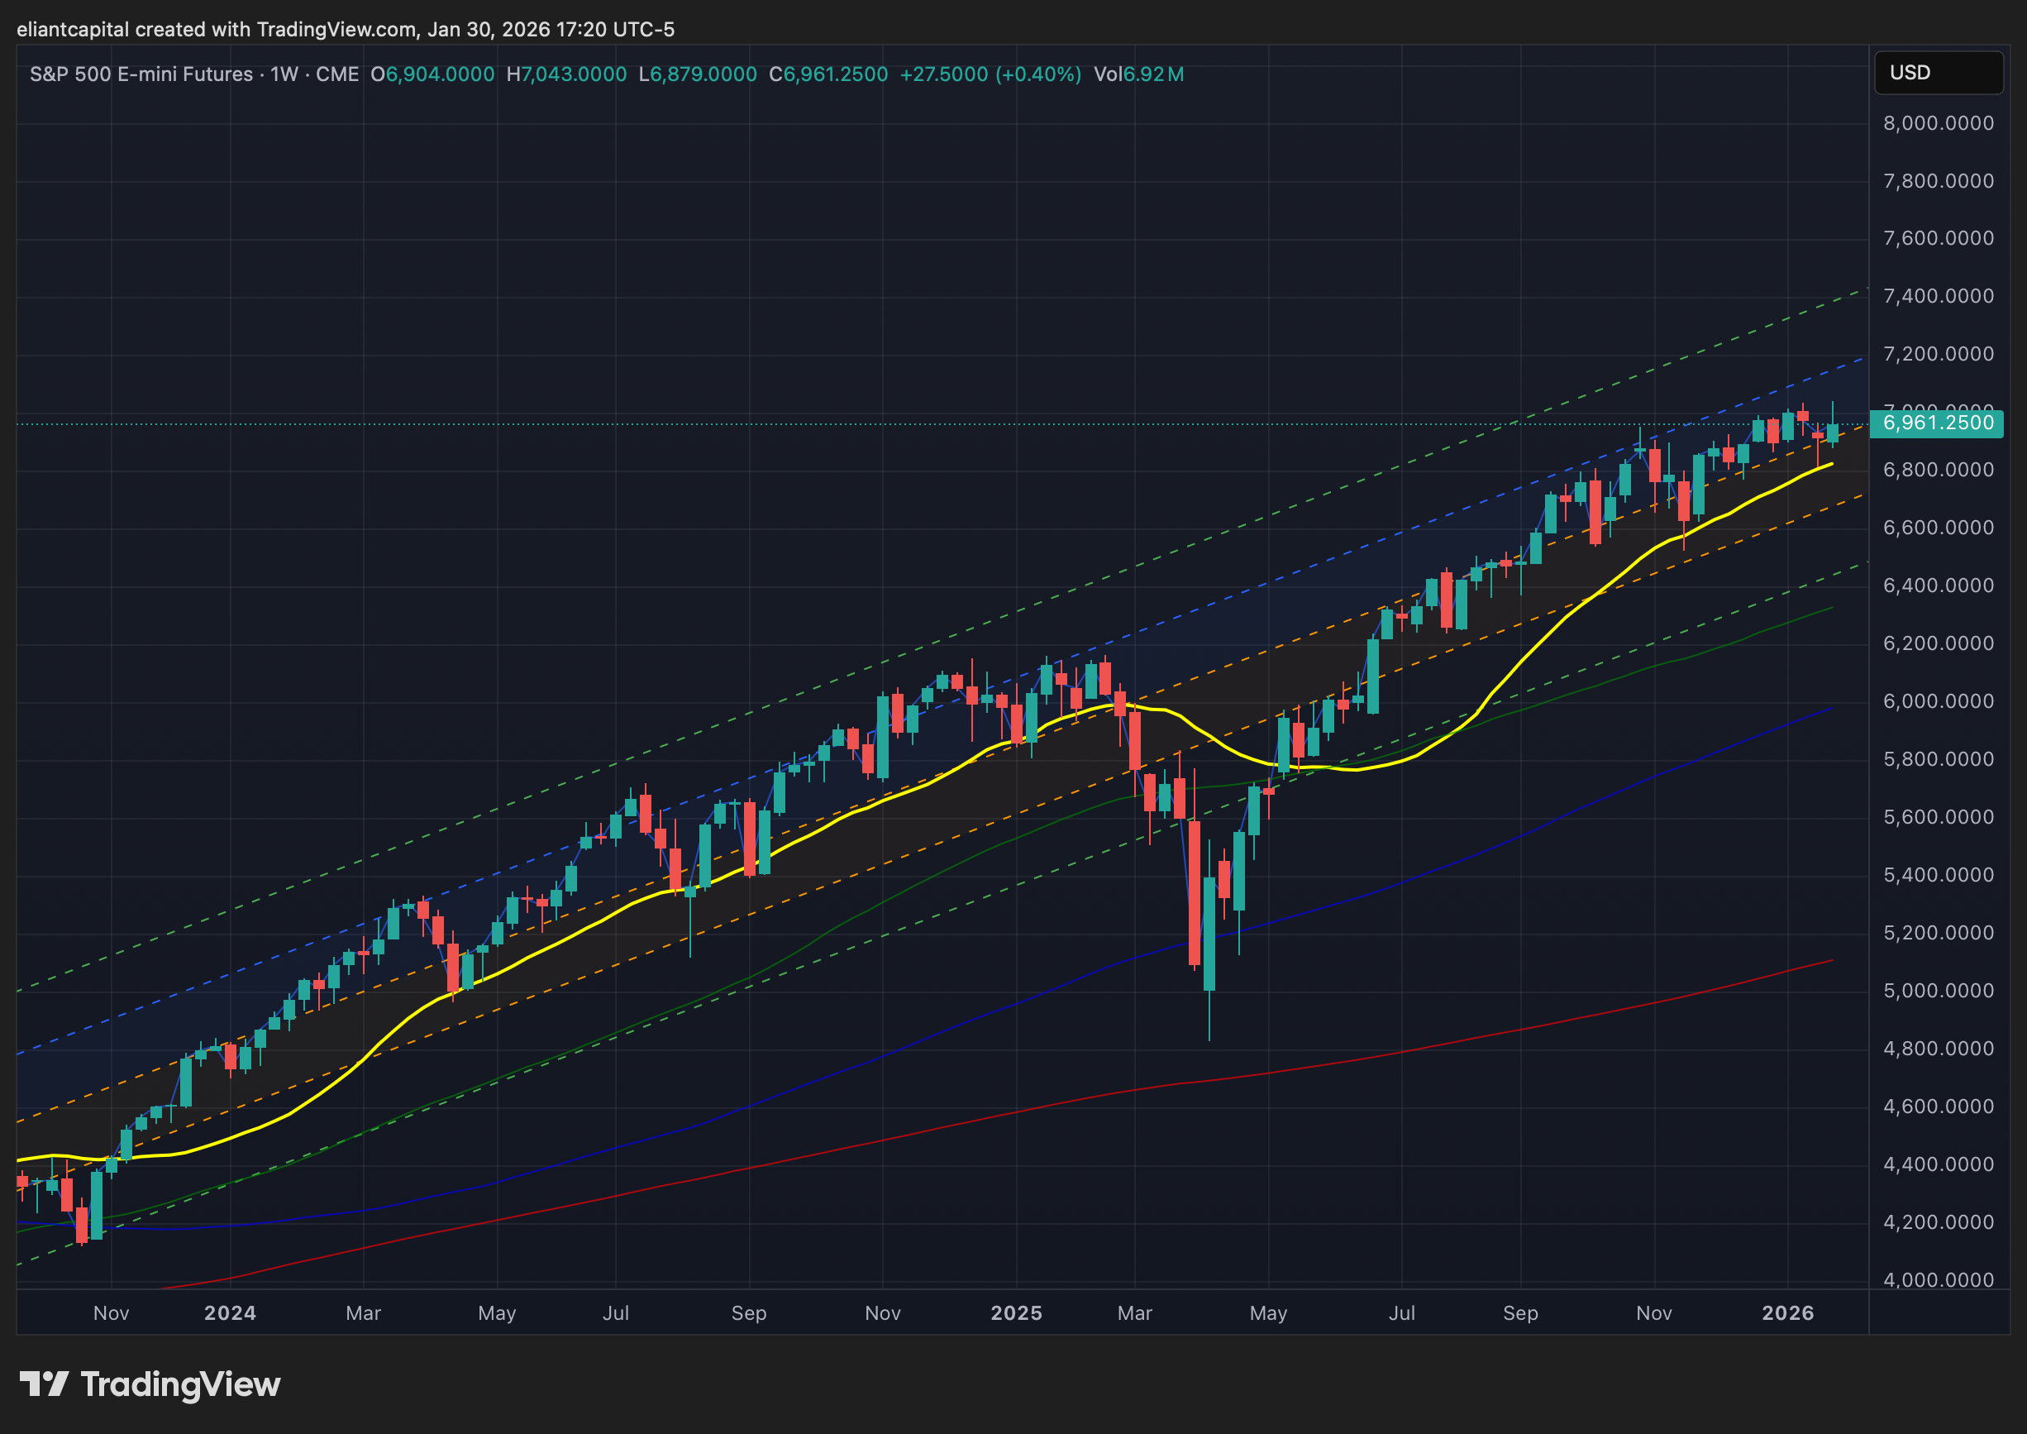Screen dimensions: 2027x1434
Task: Select the high value H7,043.0000
Action: (566, 74)
